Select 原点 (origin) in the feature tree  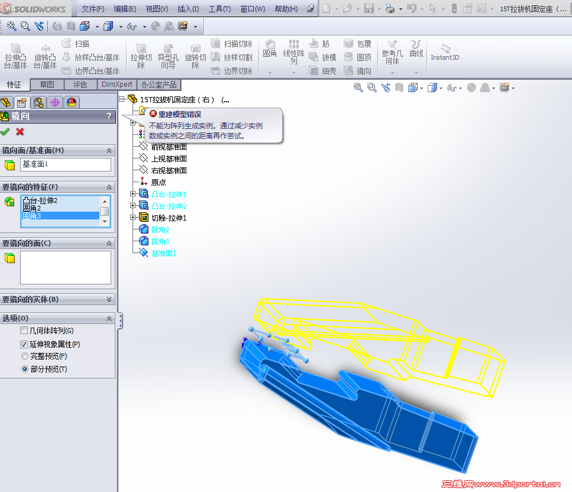(159, 182)
